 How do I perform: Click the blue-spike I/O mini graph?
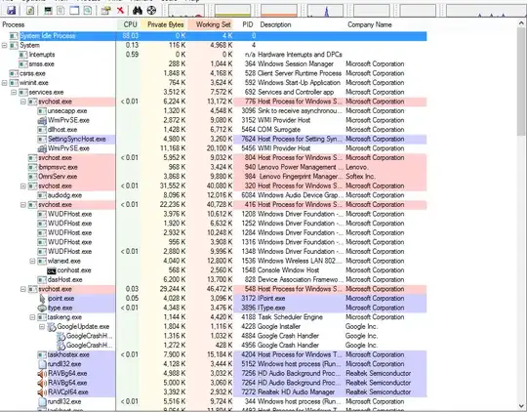click(x=325, y=11)
